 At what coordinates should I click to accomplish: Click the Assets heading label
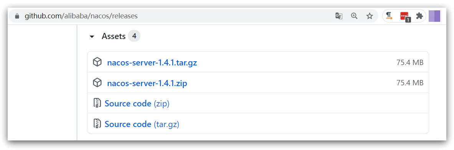[x=114, y=36]
